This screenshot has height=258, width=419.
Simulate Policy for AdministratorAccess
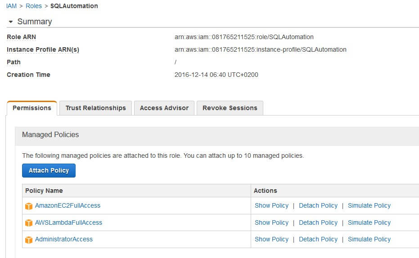coord(369,239)
